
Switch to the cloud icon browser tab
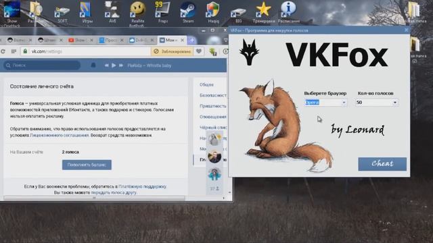pos(141,40)
